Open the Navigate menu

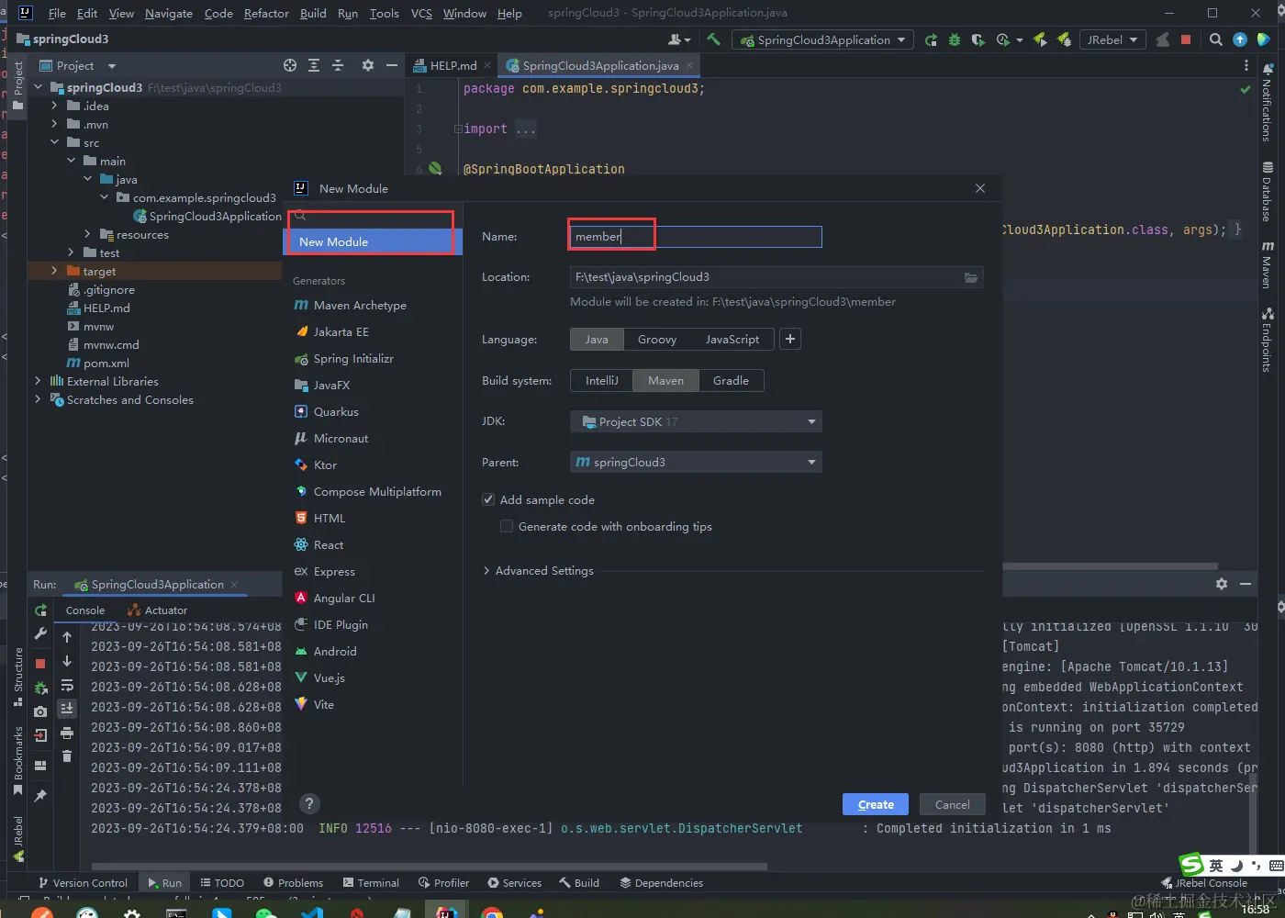tap(169, 13)
